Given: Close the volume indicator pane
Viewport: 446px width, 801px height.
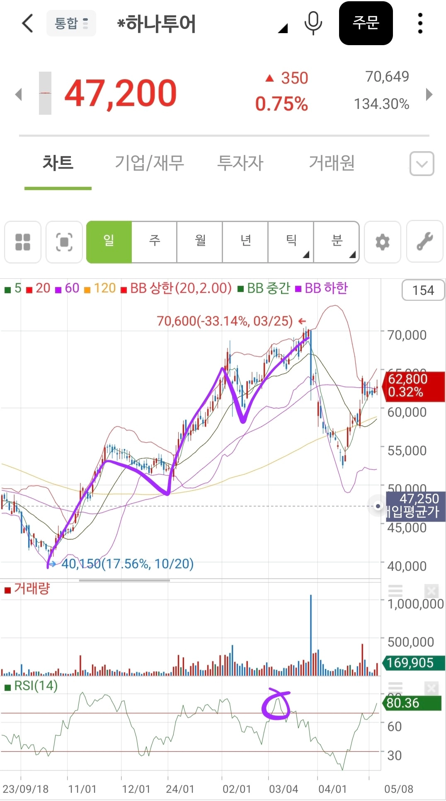Looking at the screenshot, I should point(431,590).
